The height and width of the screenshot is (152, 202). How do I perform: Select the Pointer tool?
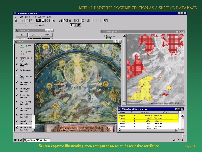[x=72, y=25]
